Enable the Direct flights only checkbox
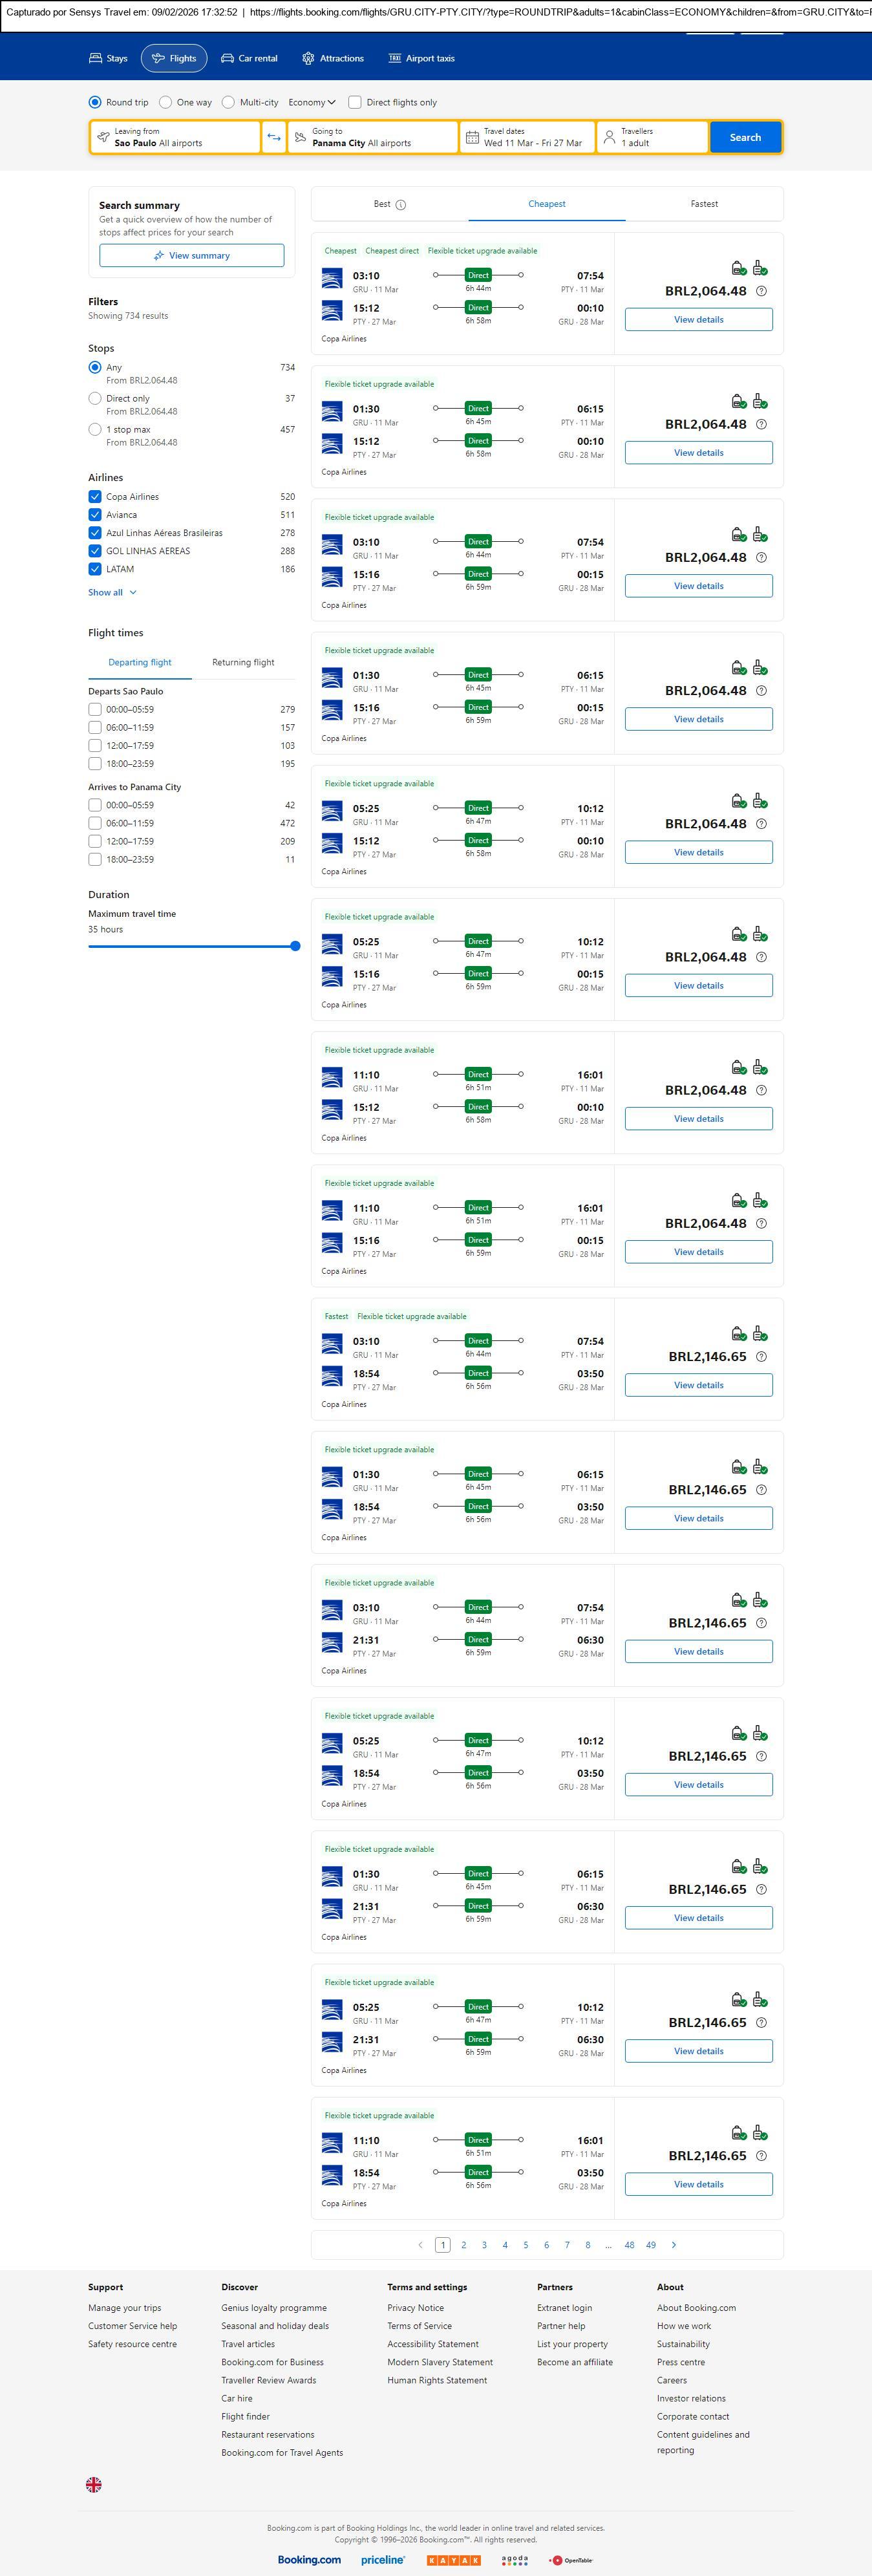 (355, 102)
